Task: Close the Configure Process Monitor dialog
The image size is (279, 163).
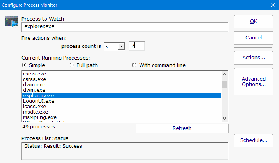Action: pos(273,5)
